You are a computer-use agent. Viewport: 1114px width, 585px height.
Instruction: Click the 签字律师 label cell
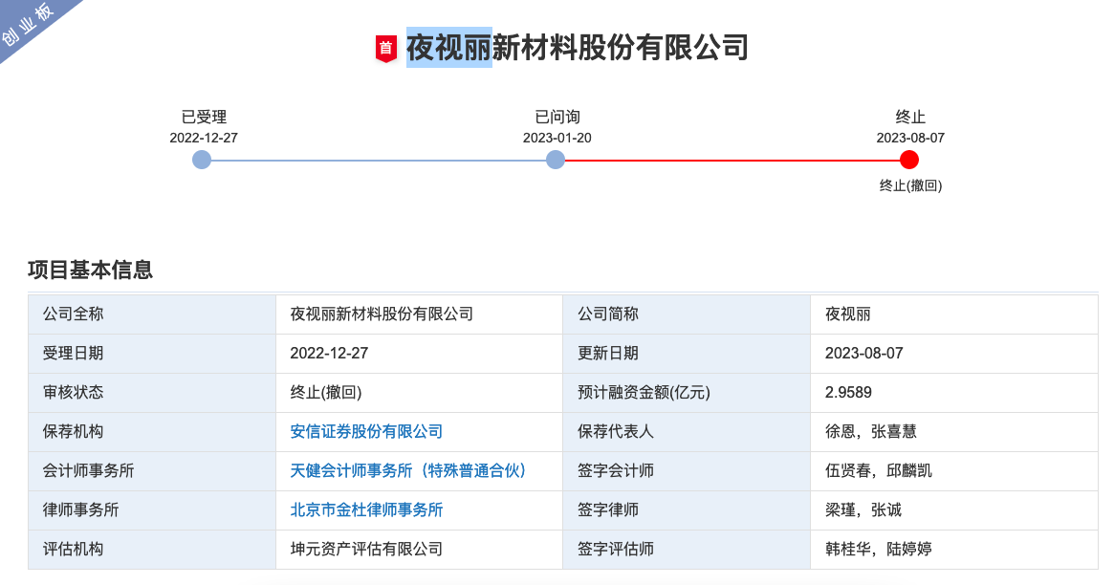pos(687,509)
